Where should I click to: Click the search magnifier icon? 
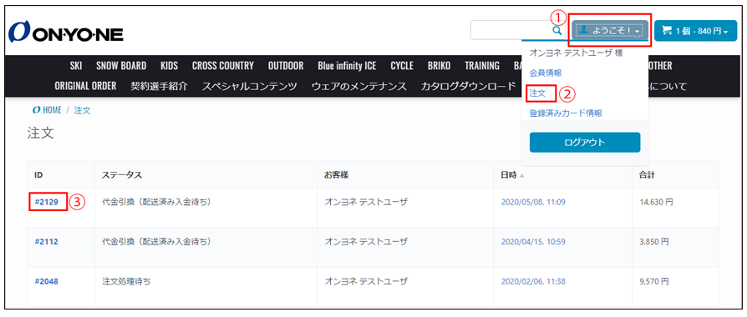556,31
